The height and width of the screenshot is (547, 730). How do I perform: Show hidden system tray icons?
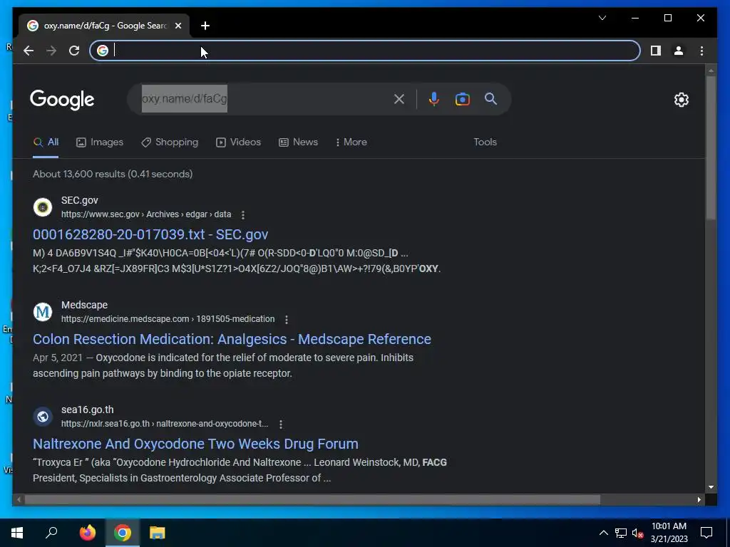click(x=603, y=533)
